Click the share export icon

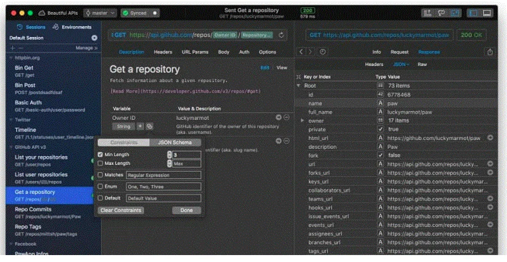point(490,52)
